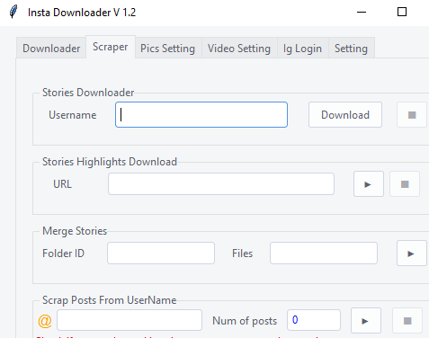Go to the Ig Login tab
The width and height of the screenshot is (429, 338).
pyautogui.click(x=302, y=48)
